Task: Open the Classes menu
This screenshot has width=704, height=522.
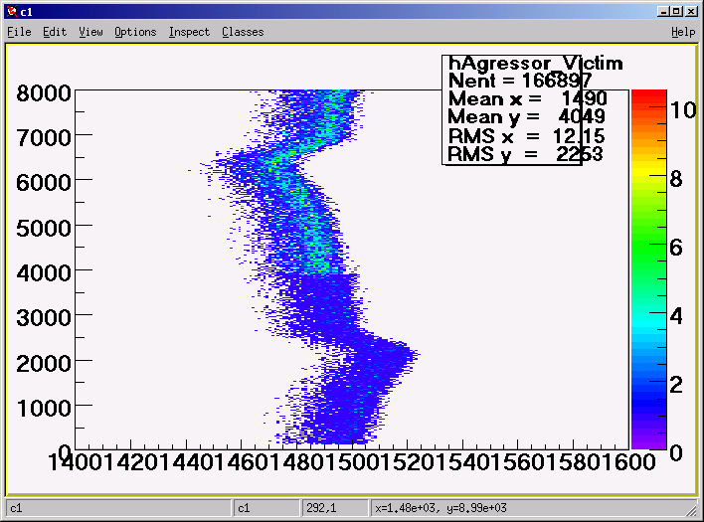Action: tap(243, 32)
